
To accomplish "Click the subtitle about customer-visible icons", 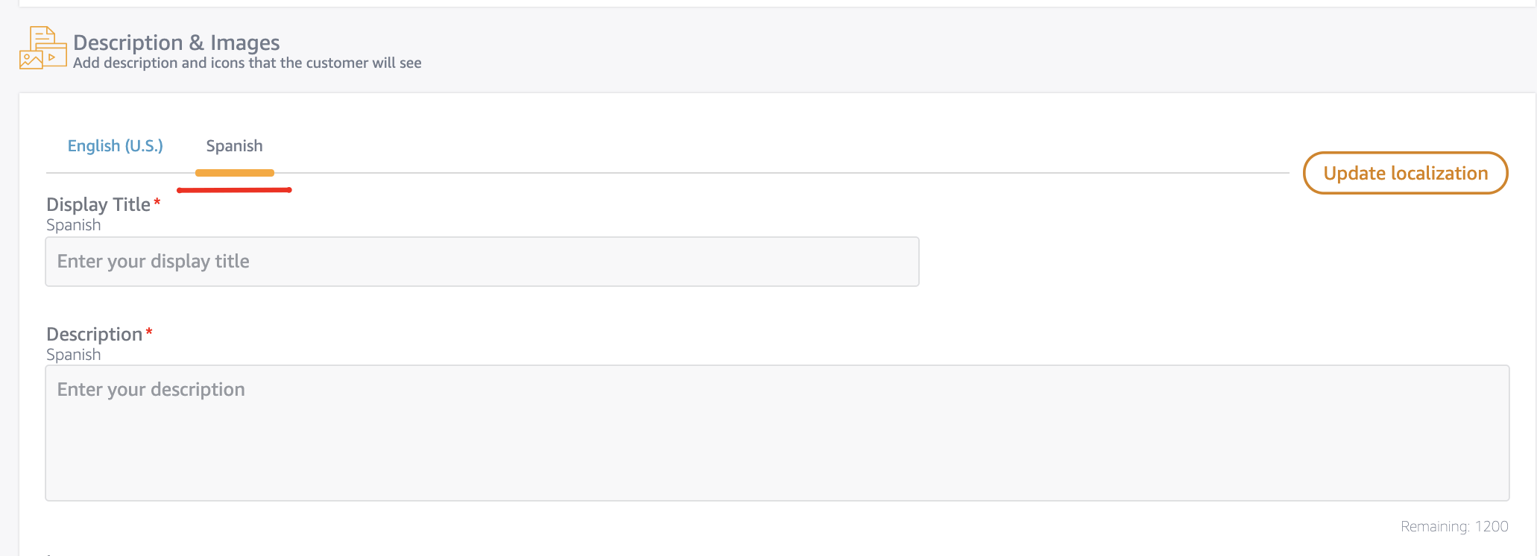I will coord(247,63).
